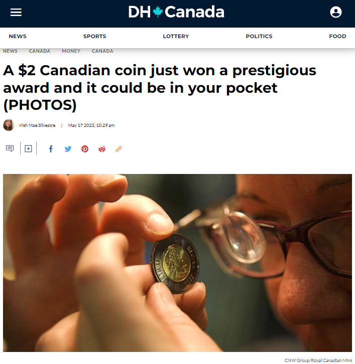Open the hamburger menu
Screen dimensions: 355x364
[16, 13]
